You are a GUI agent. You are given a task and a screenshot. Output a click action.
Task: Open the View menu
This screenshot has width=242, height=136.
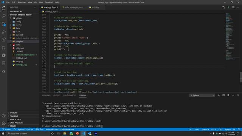[x=30, y=2]
